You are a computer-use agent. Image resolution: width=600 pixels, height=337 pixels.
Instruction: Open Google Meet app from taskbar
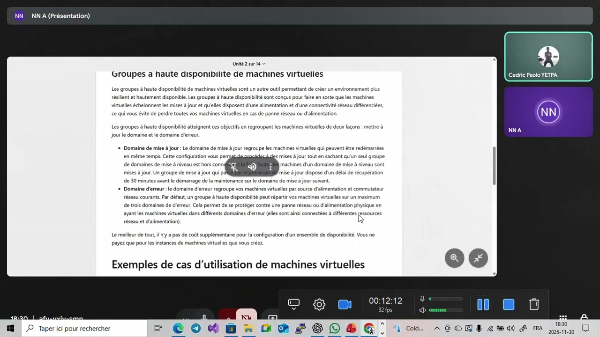point(266,329)
